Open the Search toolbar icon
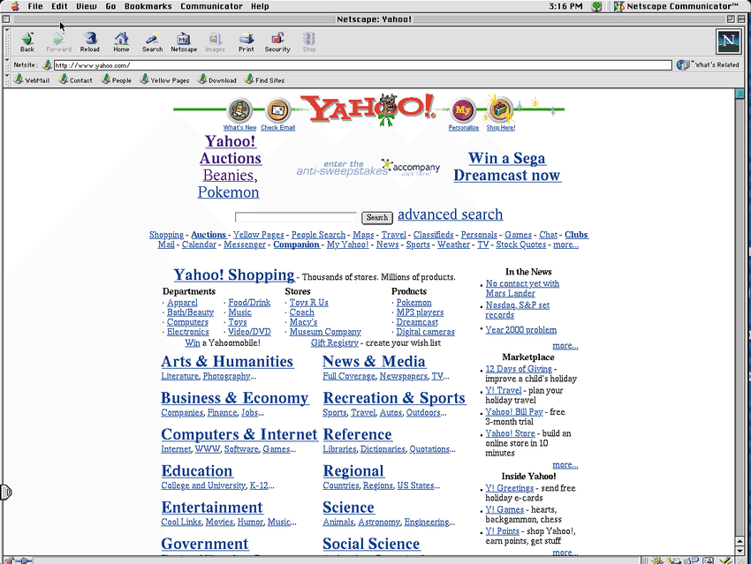 (x=152, y=41)
